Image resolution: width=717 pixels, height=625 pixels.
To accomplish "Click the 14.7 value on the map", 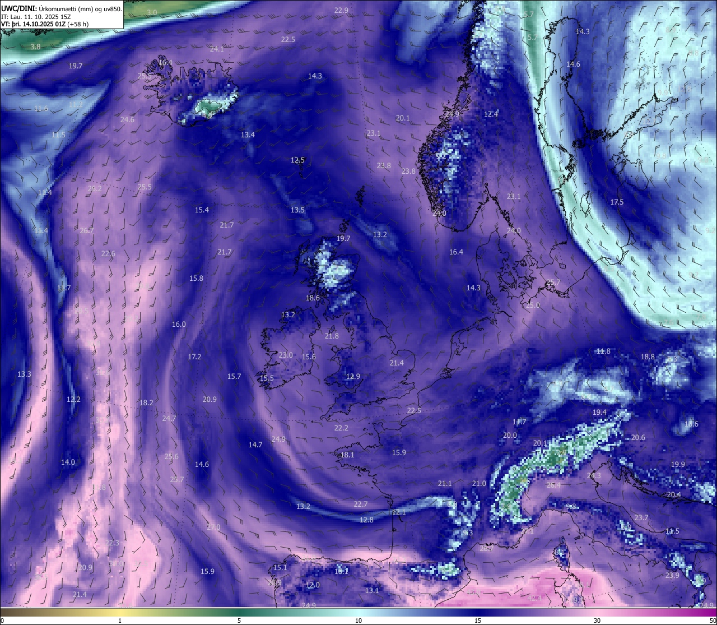I will tap(255, 445).
